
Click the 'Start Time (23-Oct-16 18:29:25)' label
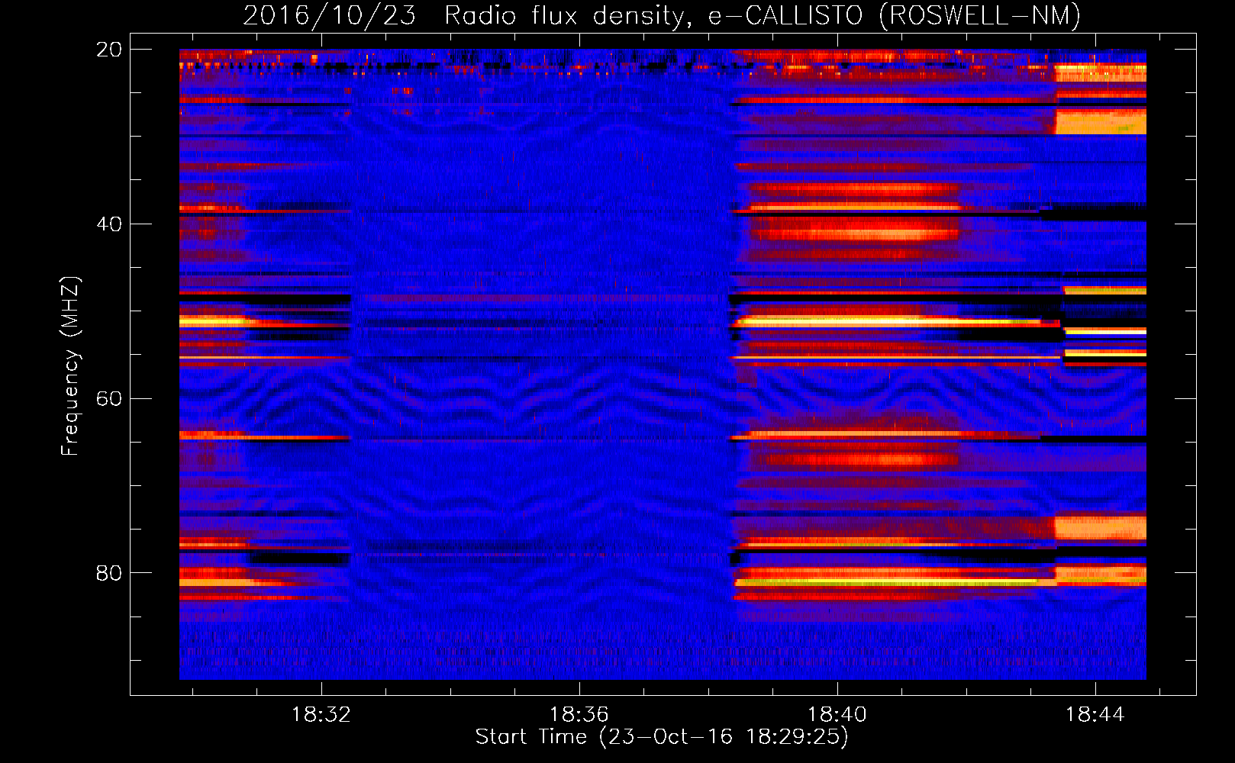(x=662, y=737)
